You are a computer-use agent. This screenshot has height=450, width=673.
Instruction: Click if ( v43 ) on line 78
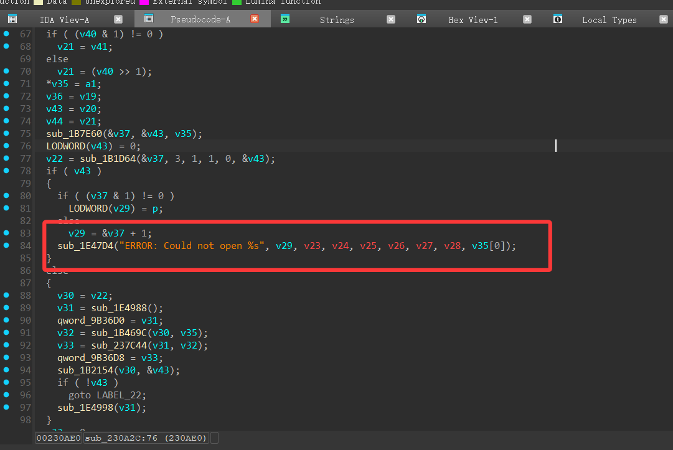pyautogui.click(x=74, y=171)
